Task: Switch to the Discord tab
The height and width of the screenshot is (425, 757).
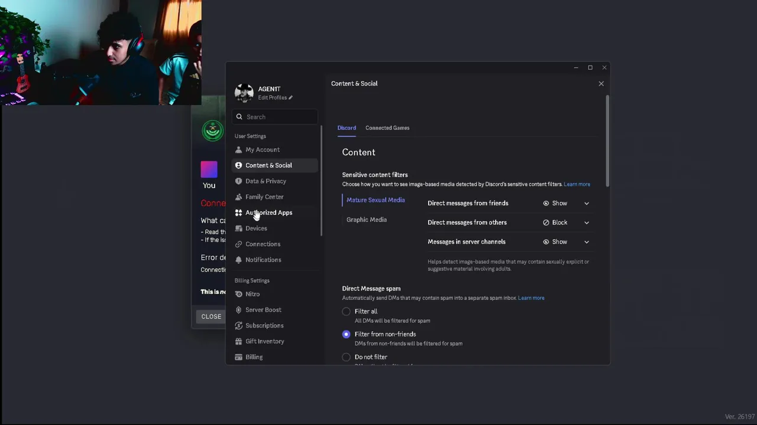Action: (x=347, y=127)
